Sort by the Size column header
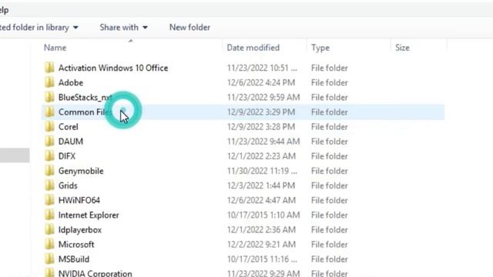Screen dimensions: 493x277 coord(402,48)
